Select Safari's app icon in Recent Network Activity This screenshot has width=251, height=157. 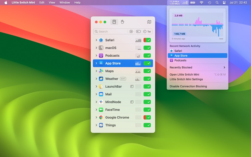click(172, 51)
